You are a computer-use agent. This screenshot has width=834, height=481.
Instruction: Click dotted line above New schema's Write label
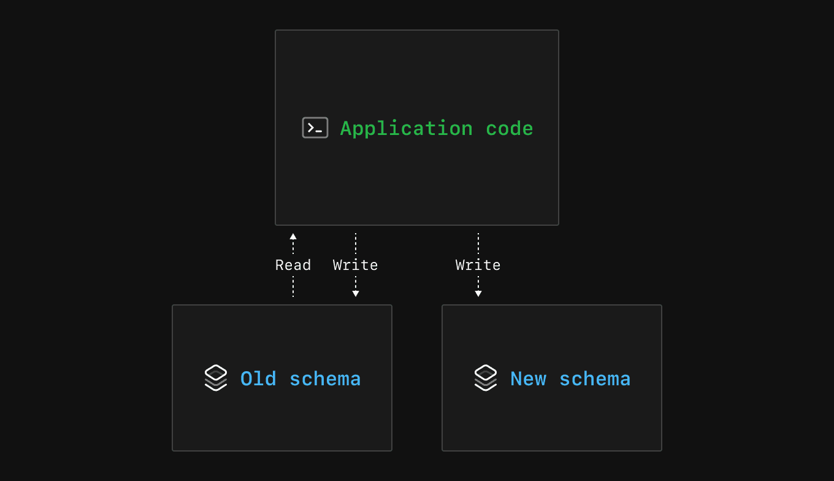[x=478, y=244]
